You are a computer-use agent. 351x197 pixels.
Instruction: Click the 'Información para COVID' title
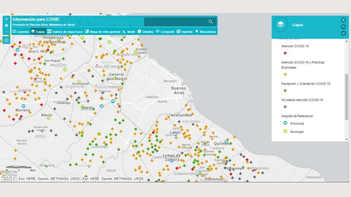36,19
